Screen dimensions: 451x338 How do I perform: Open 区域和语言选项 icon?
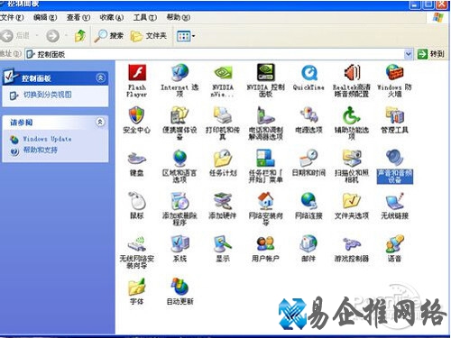[x=179, y=166]
